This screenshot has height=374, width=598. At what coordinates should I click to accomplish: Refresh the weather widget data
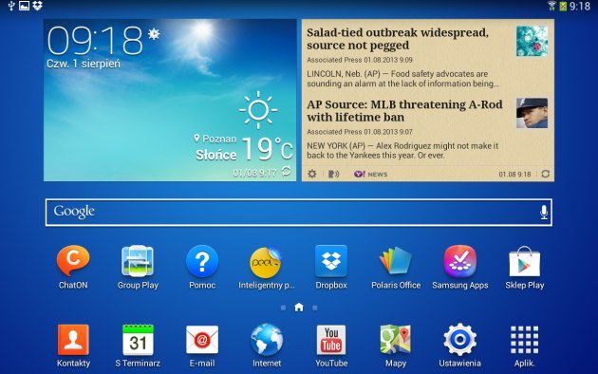click(x=287, y=172)
